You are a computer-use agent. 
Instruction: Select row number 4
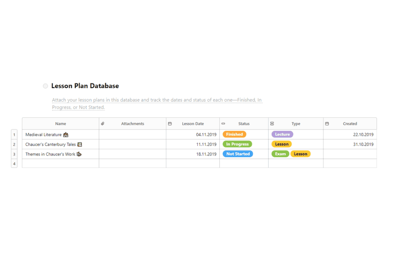14,164
